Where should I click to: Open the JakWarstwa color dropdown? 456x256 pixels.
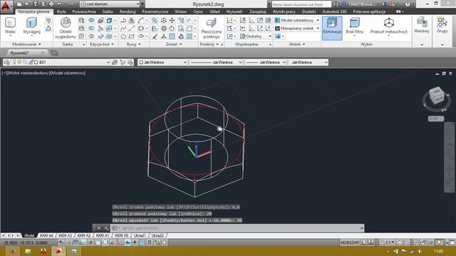[x=162, y=63]
